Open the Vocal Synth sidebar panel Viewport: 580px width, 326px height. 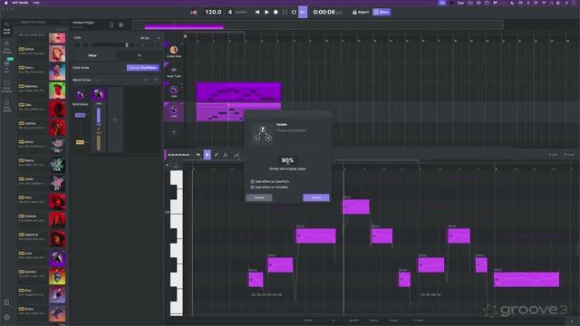click(6, 28)
